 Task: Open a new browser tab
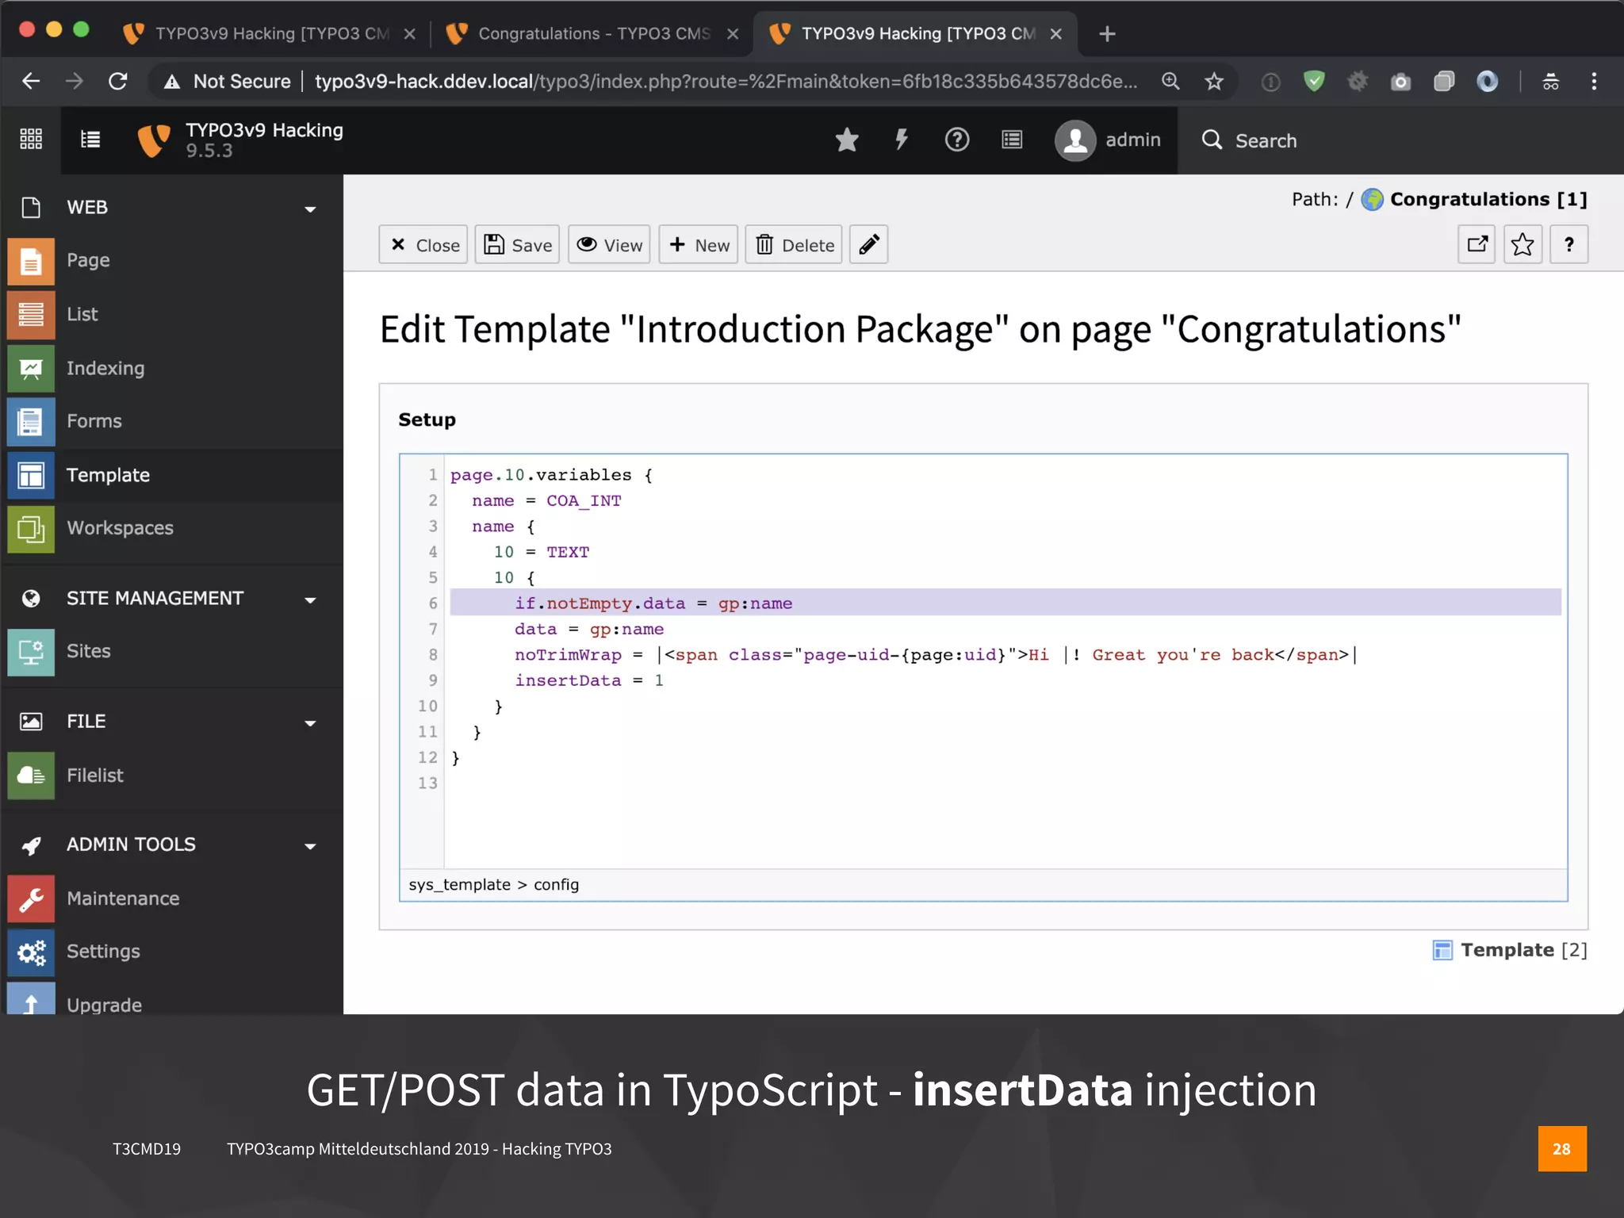pyautogui.click(x=1107, y=34)
